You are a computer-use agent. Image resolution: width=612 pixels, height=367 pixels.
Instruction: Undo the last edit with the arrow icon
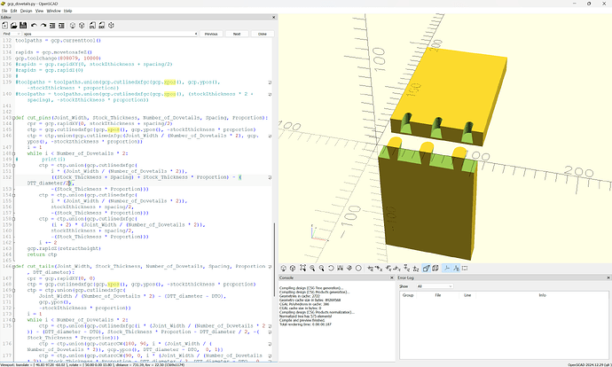click(x=34, y=26)
